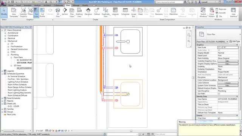
Task: Select the Drafting View tool
Action: (x=79, y=12)
